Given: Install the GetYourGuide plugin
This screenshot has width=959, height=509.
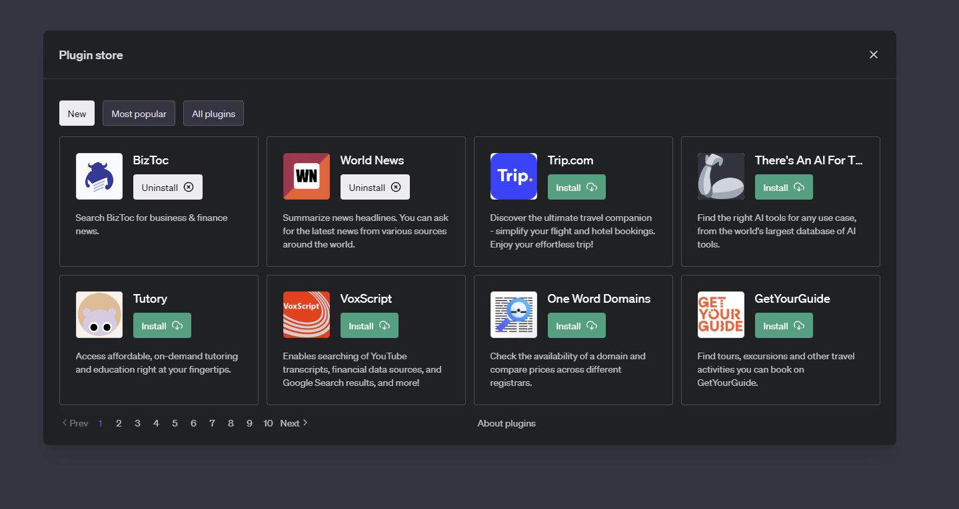Looking at the screenshot, I should (x=784, y=325).
